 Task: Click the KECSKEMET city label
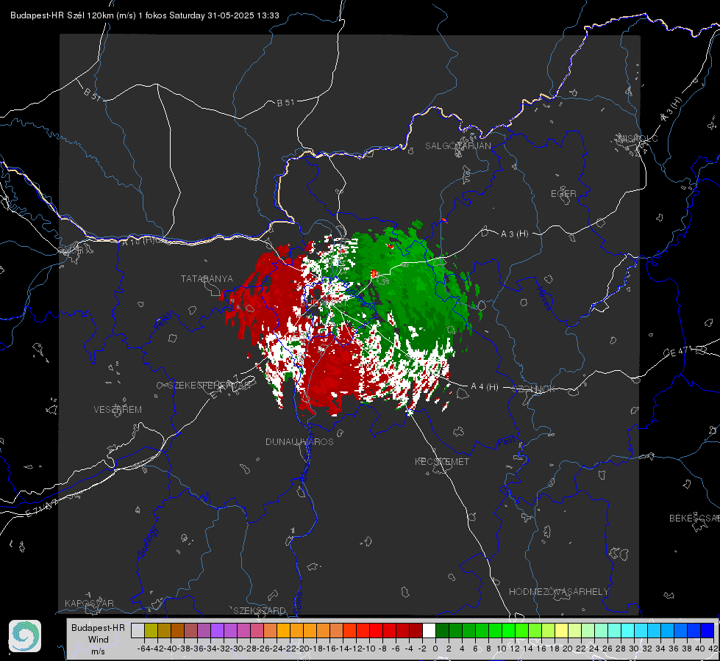click(442, 462)
